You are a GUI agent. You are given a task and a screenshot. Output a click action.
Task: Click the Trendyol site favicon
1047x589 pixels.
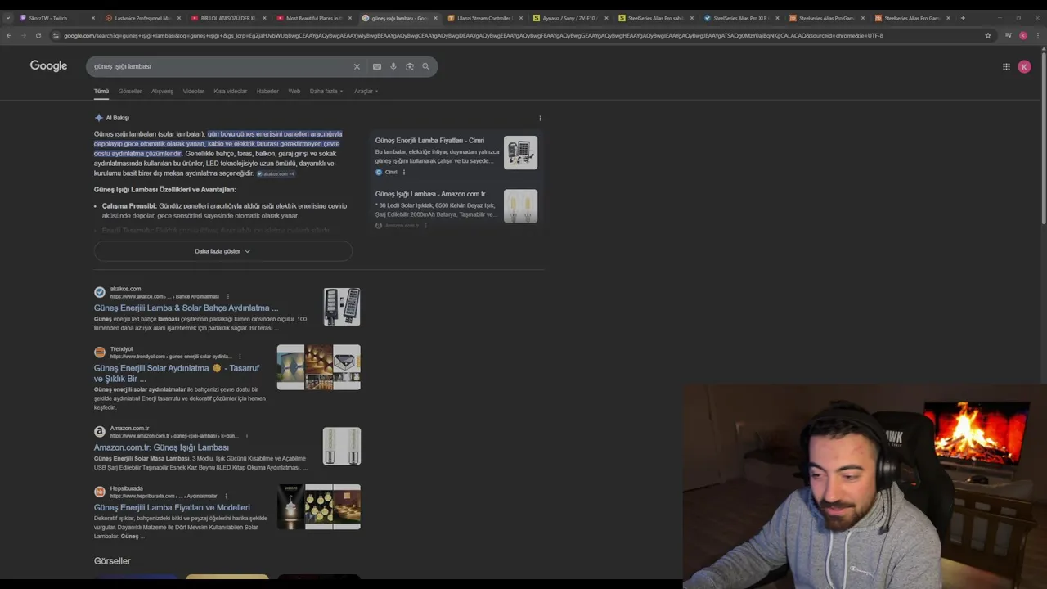[x=100, y=353]
